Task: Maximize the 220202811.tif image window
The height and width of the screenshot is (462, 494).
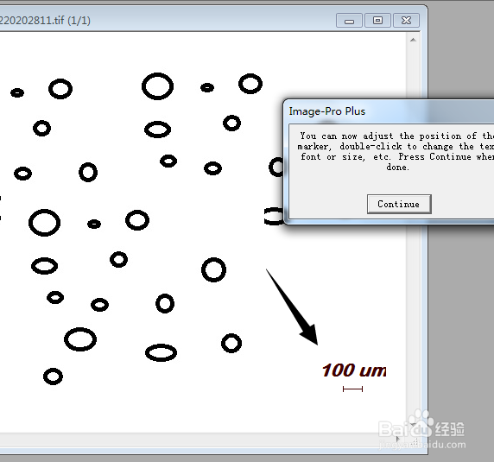Action: [x=377, y=21]
